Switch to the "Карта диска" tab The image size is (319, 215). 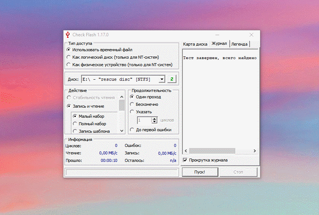coord(195,44)
